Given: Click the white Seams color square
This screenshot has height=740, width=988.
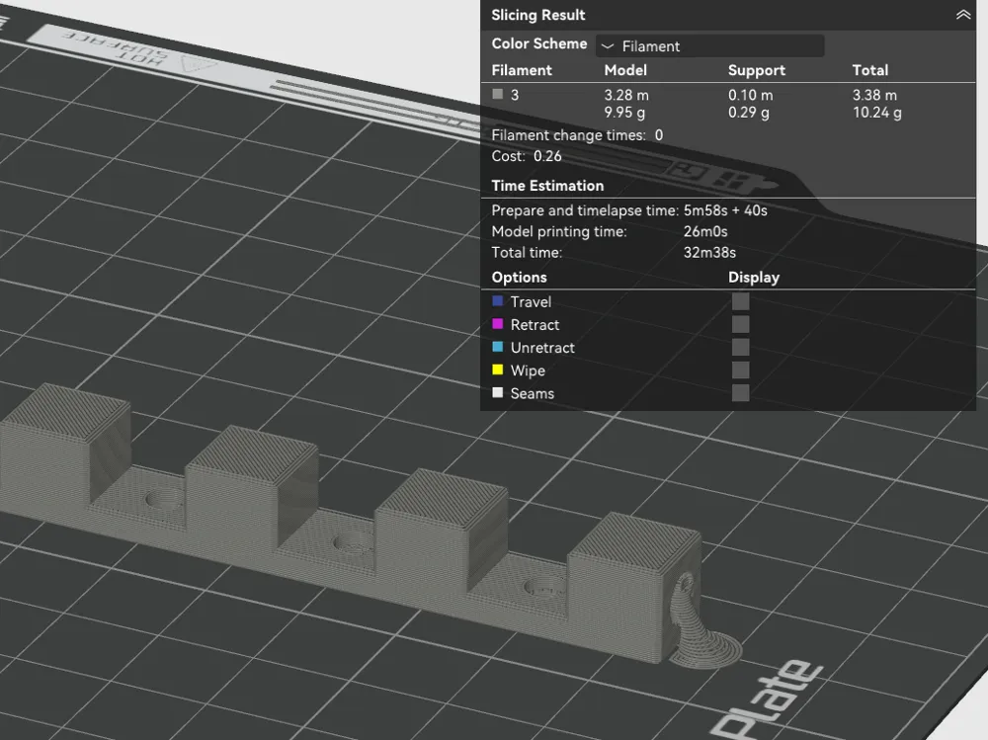Looking at the screenshot, I should [498, 392].
